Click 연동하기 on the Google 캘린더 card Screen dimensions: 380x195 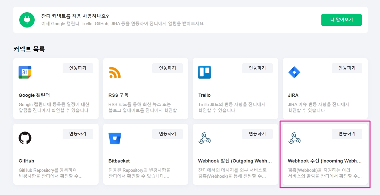point(78,68)
